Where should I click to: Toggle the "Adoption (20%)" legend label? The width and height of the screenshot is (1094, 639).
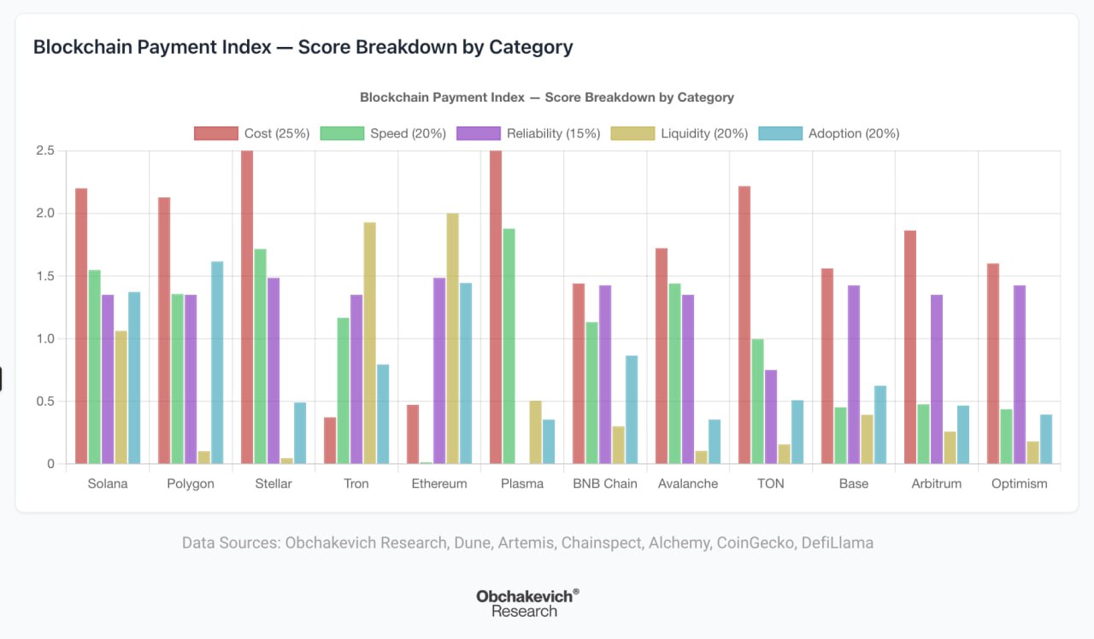point(853,133)
